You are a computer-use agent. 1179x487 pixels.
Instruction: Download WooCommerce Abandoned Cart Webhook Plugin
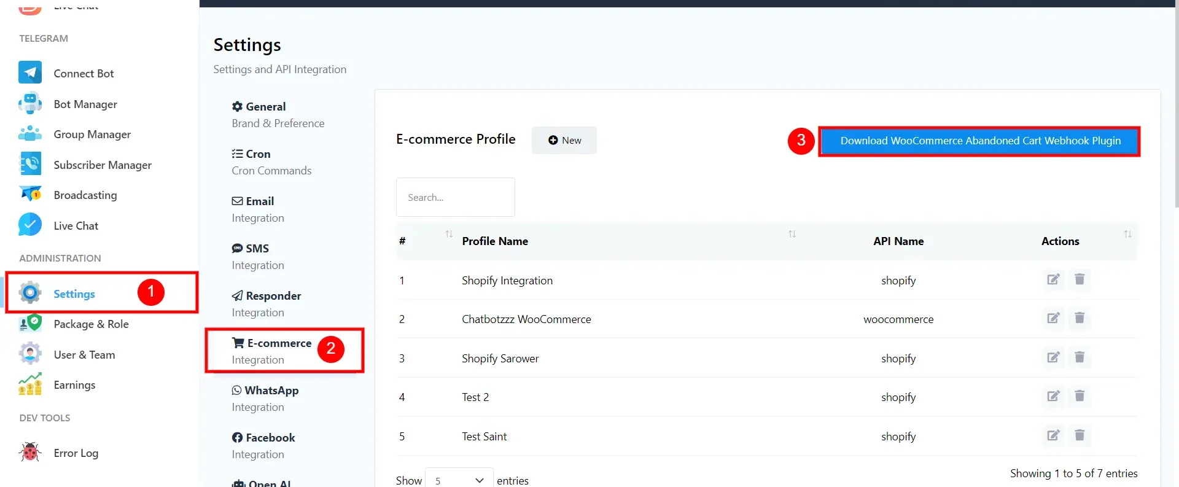click(980, 141)
